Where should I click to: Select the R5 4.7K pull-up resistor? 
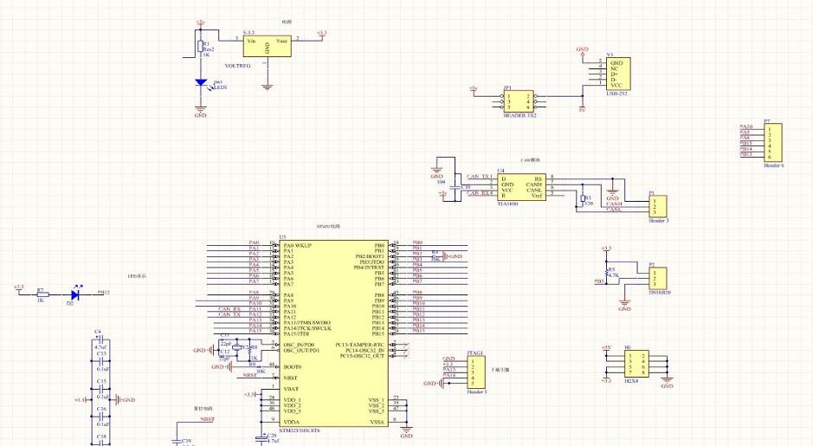coord(606,272)
